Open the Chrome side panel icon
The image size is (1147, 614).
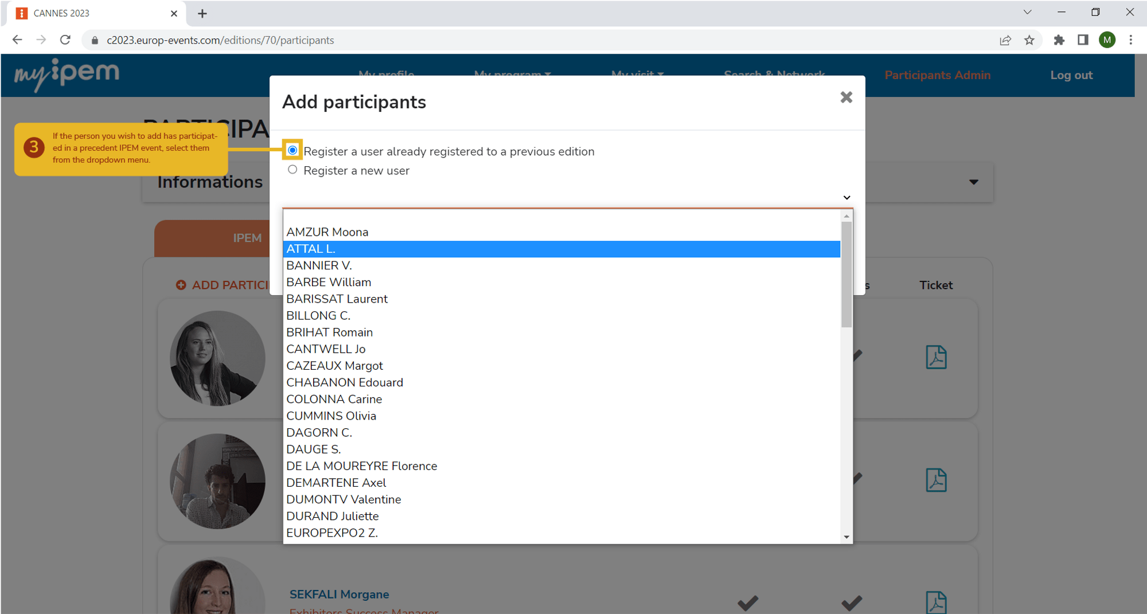1083,40
